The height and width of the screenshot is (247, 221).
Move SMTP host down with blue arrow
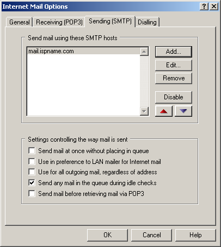[183, 111]
